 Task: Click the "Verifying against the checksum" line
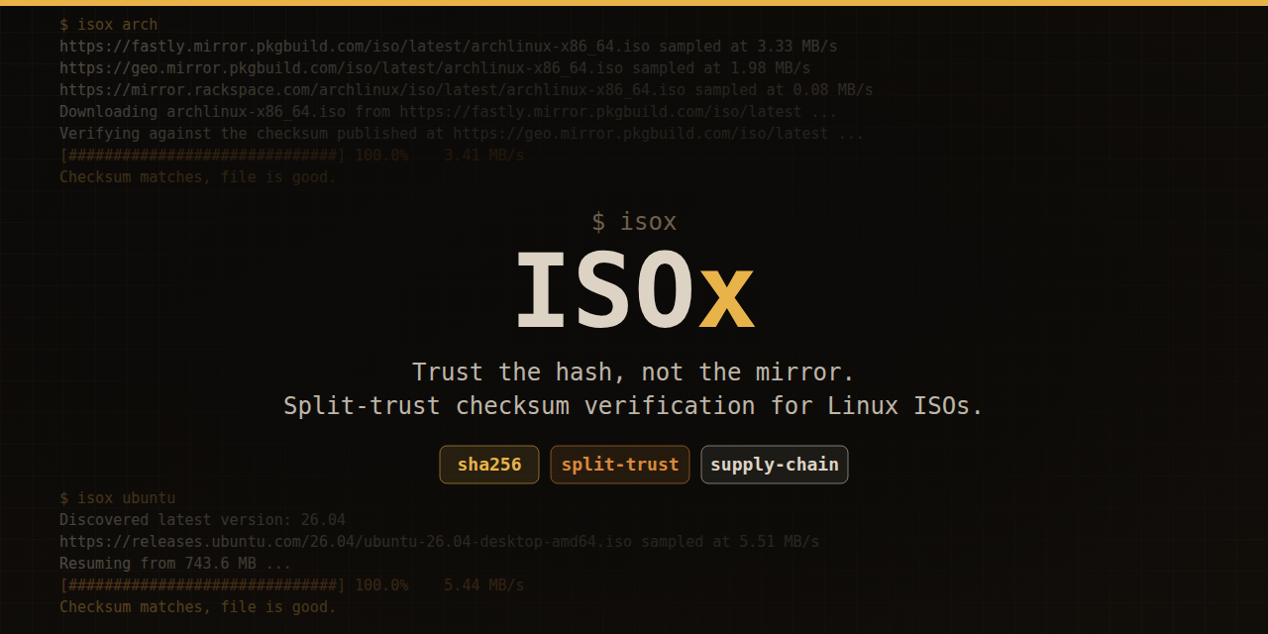coord(462,134)
